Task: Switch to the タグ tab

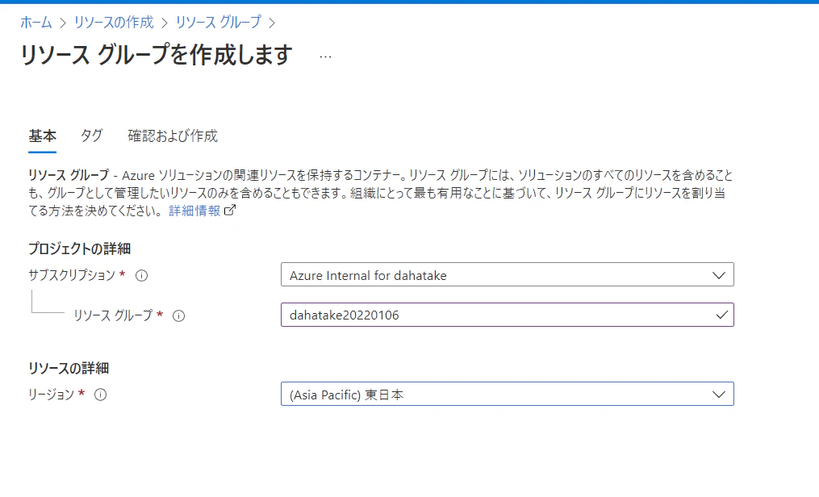Action: point(92,136)
